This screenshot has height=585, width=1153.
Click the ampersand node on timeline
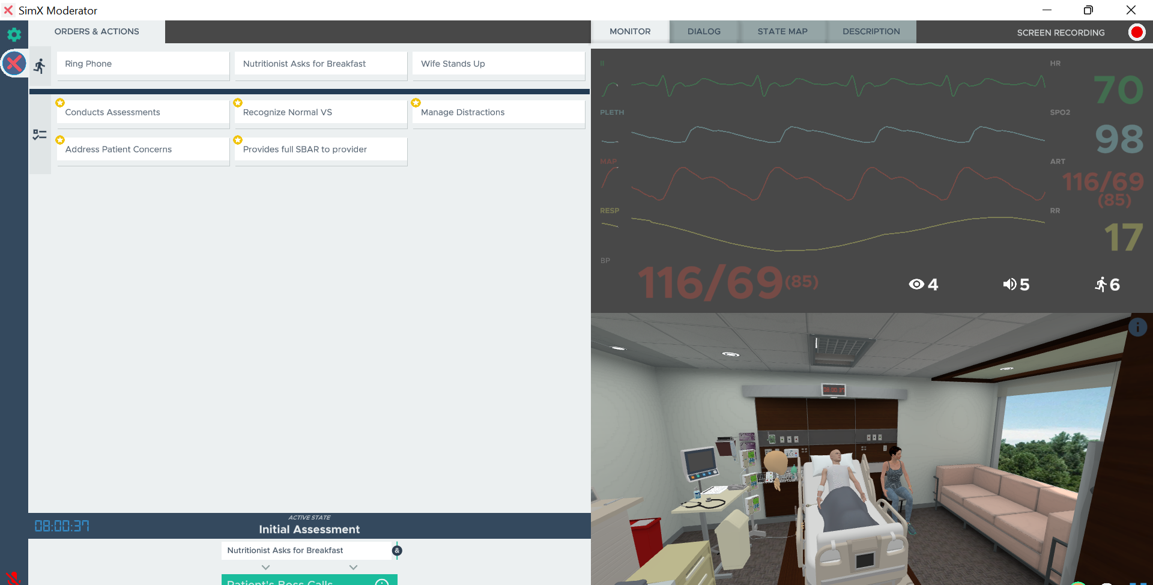tap(397, 551)
